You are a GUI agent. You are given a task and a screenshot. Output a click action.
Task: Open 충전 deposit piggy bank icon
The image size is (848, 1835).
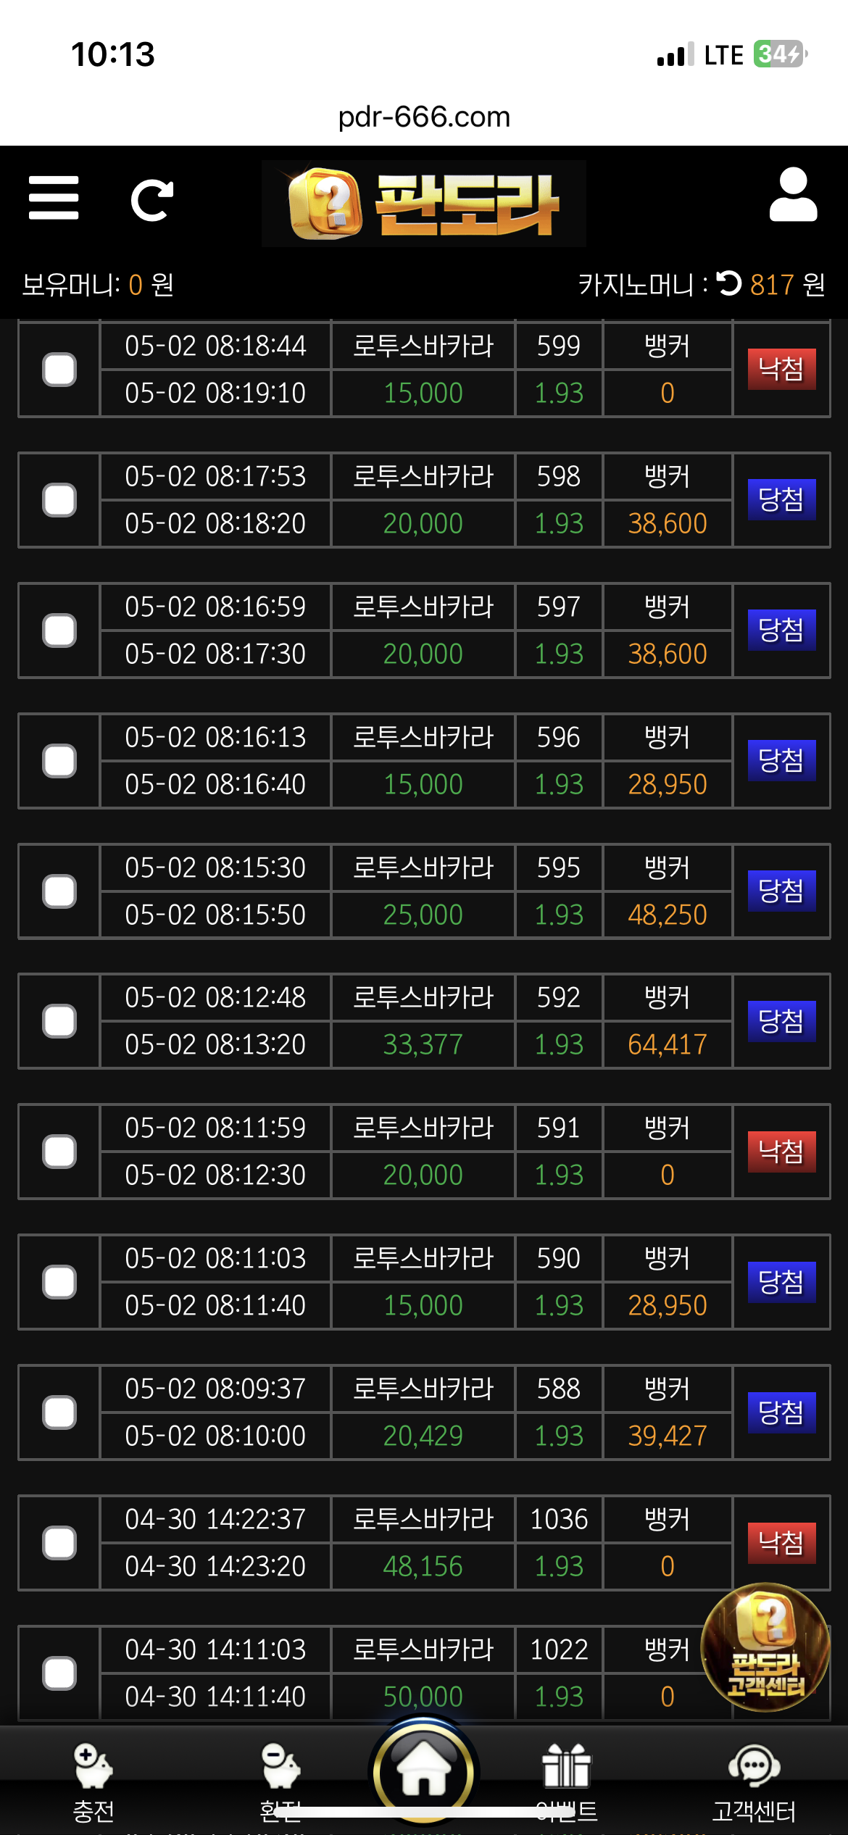click(93, 1779)
